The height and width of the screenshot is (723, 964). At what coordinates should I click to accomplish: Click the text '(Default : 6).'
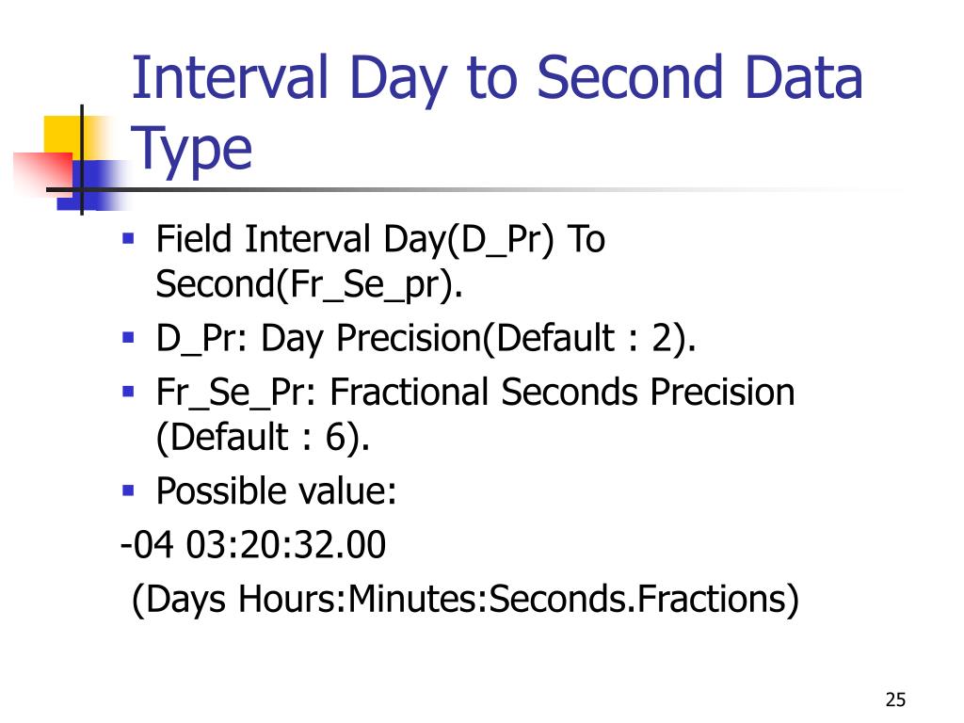coord(264,438)
